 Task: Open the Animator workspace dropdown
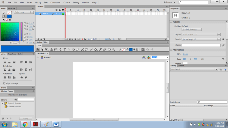point(169,2)
